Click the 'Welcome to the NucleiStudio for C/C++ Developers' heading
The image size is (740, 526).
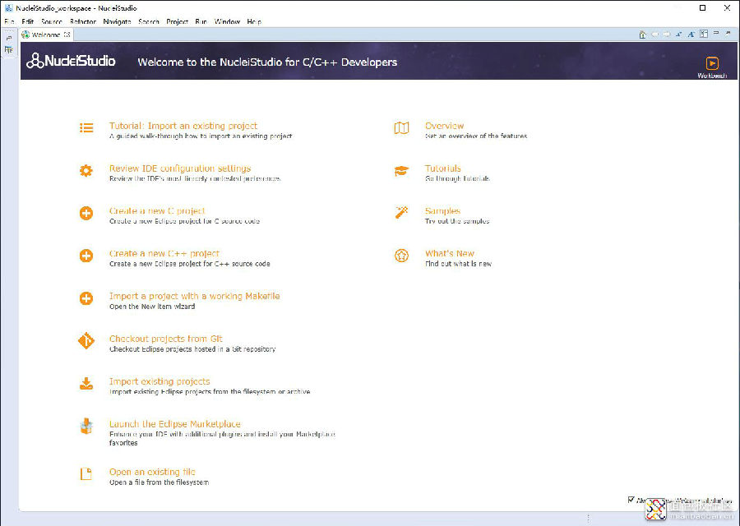coord(267,62)
